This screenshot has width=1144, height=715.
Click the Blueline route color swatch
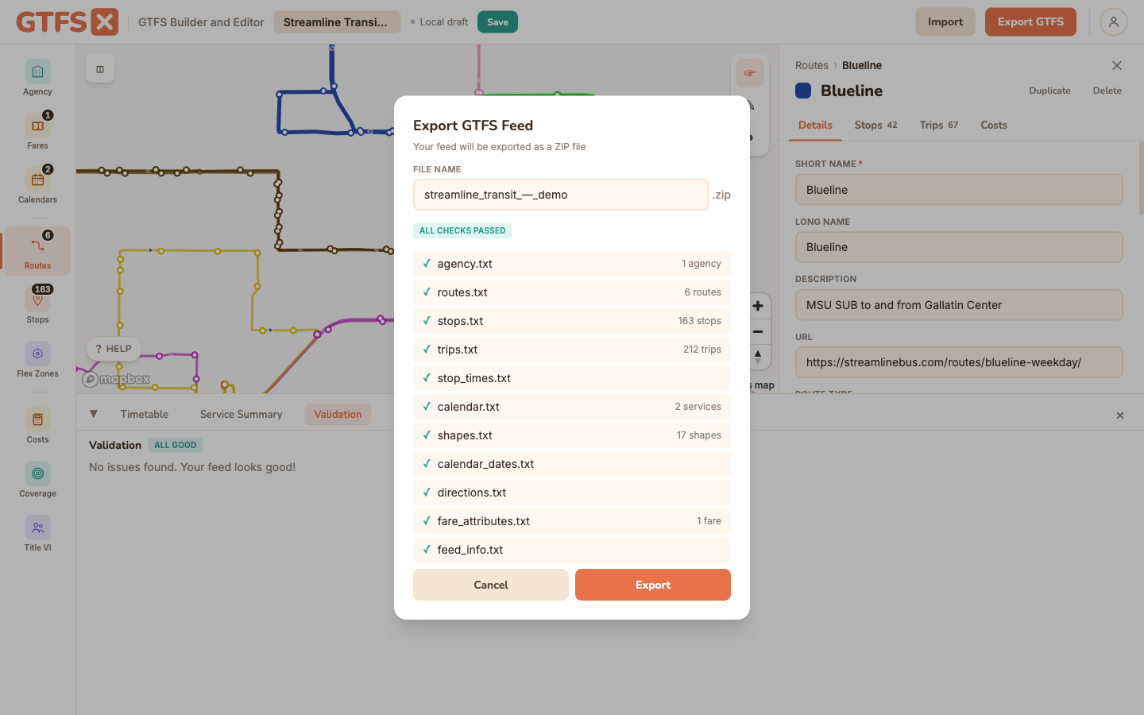(803, 91)
